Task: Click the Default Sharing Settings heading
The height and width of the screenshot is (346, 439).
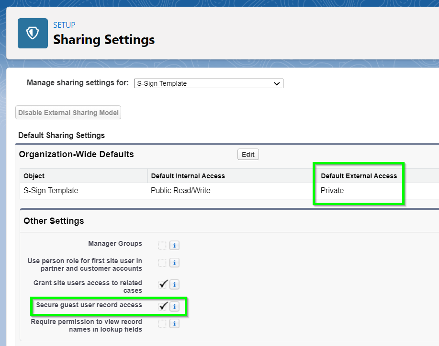Action: pos(61,135)
